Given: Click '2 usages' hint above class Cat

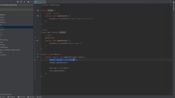Looking at the screenshot, I should [44, 30].
